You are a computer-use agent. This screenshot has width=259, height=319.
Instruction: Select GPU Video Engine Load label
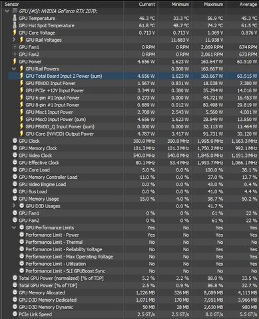pyautogui.click(x=43, y=184)
